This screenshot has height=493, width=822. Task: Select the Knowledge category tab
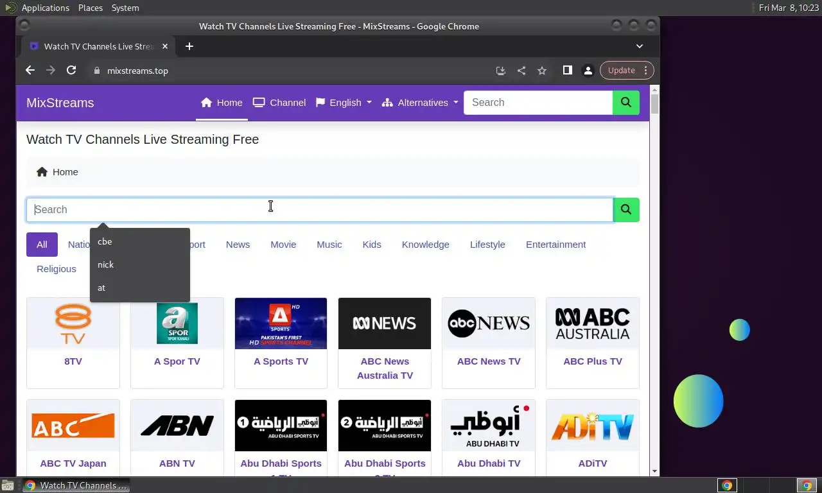point(426,245)
